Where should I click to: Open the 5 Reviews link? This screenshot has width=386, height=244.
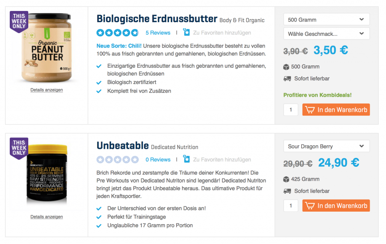pyautogui.click(x=158, y=33)
